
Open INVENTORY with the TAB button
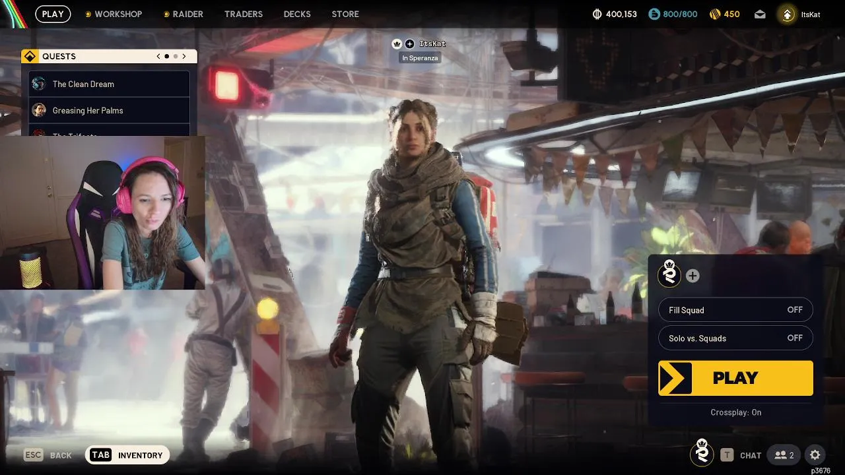tap(127, 455)
